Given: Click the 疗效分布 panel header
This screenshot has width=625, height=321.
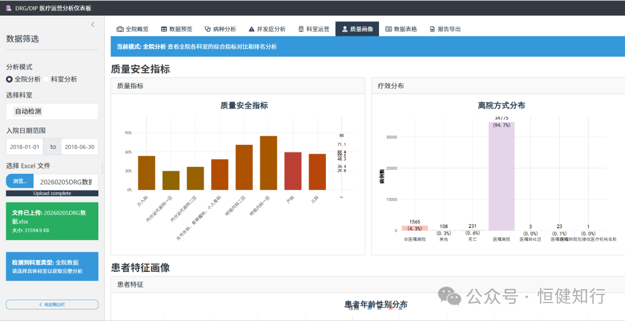Looking at the screenshot, I should coord(498,86).
